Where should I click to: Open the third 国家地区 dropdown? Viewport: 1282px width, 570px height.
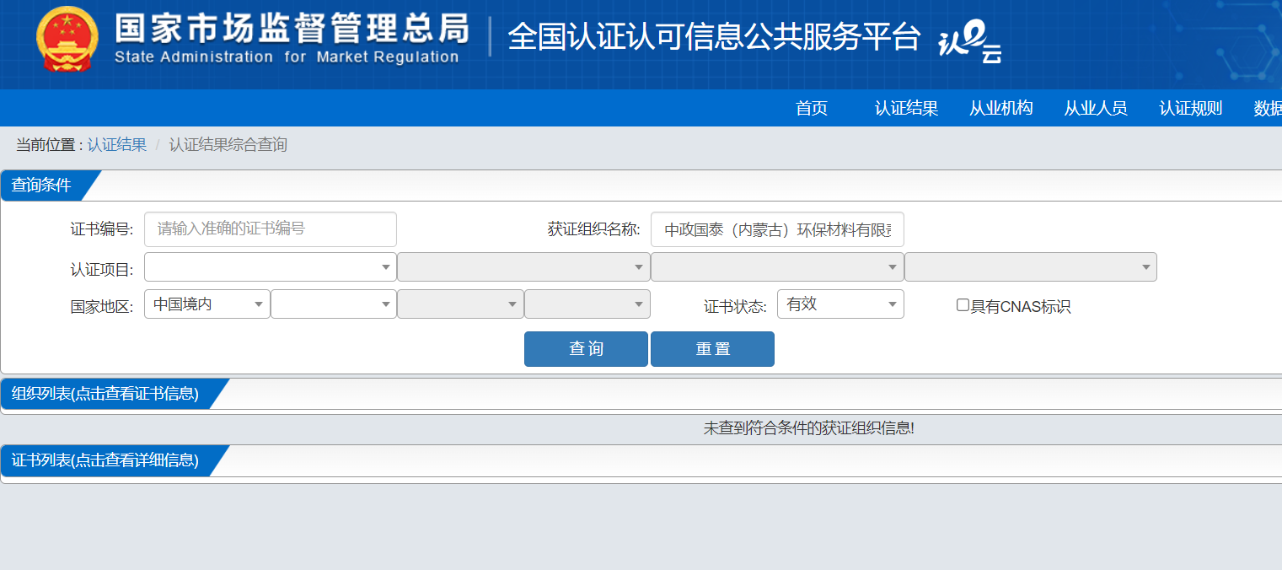pyautogui.click(x=460, y=304)
